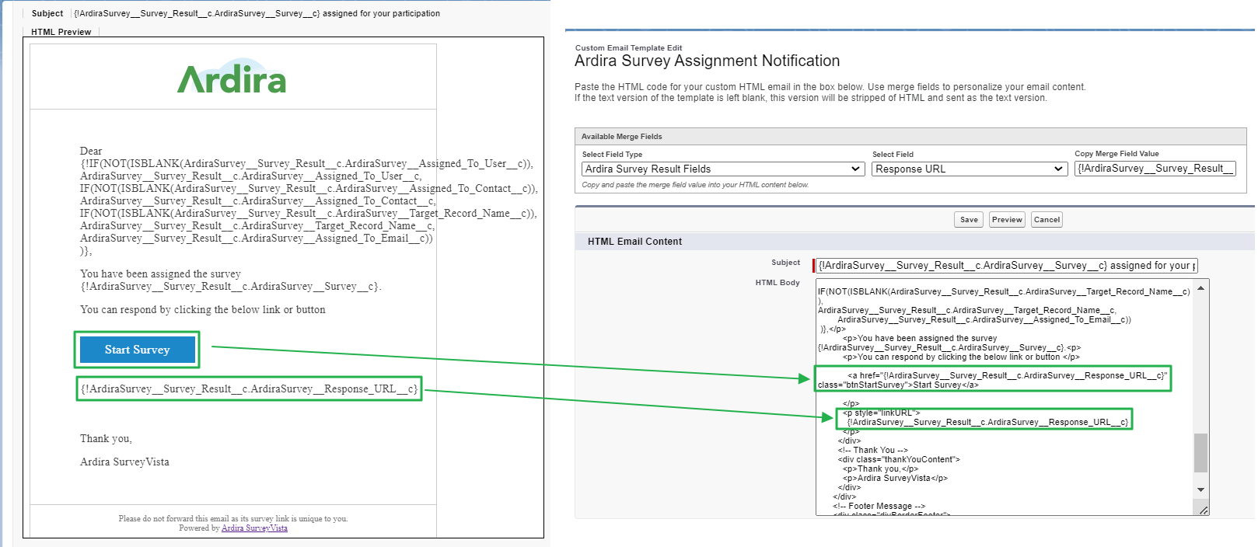Click the Copy Merge Field Value box
Screen dimensions: 1258x547
click(1155, 169)
